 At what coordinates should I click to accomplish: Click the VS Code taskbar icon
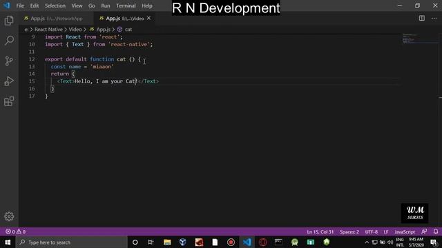coord(247,242)
